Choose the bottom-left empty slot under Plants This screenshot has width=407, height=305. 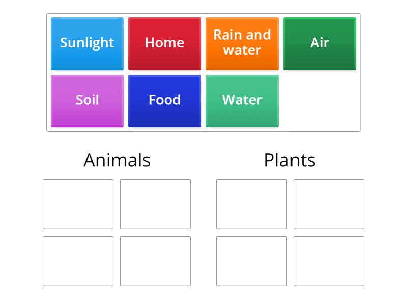(251, 261)
